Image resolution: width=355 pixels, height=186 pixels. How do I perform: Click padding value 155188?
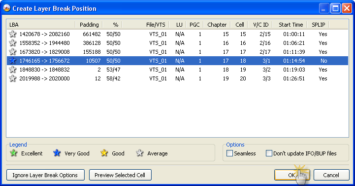92,52
